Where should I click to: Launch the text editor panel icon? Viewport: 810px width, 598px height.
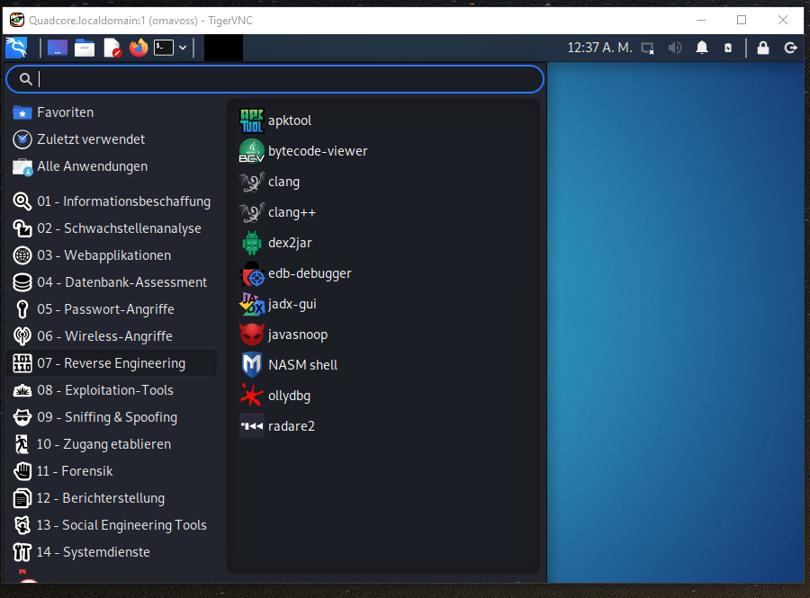pos(112,48)
